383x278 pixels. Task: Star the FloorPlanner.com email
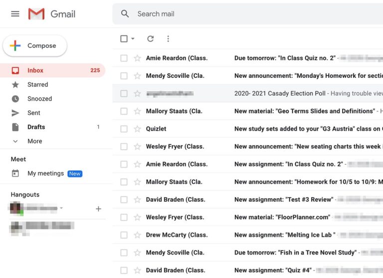coord(137,217)
